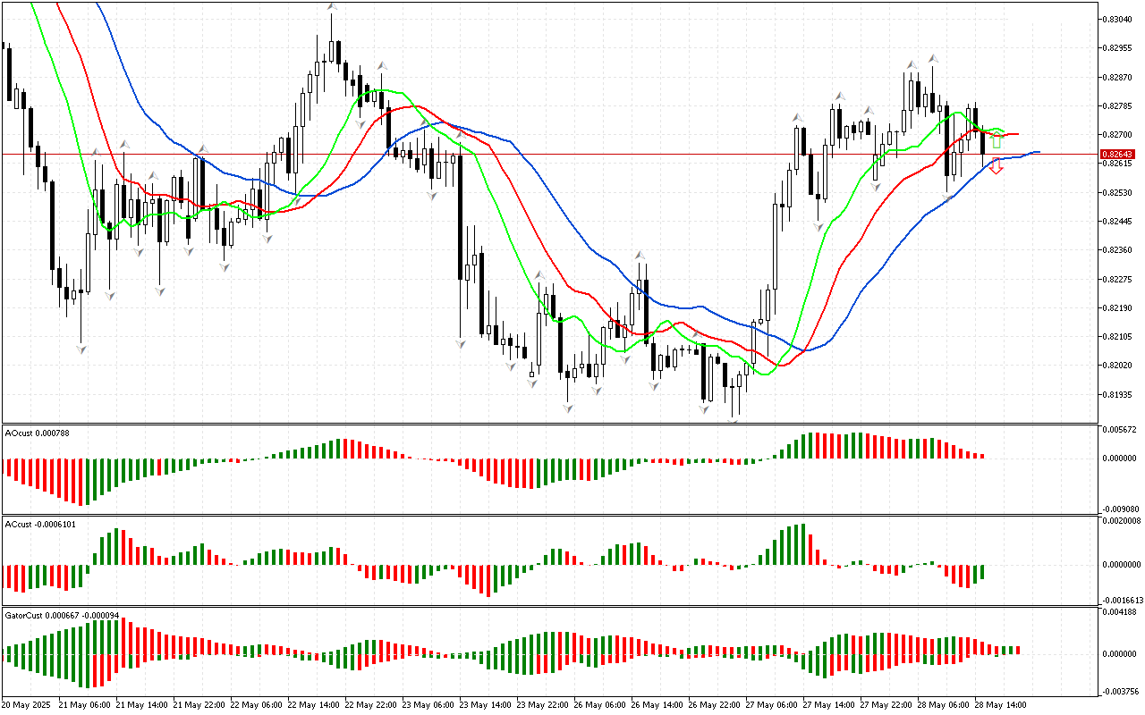Select the right end of blue Alligator line
The width and height of the screenshot is (1145, 715).
pos(1038,152)
